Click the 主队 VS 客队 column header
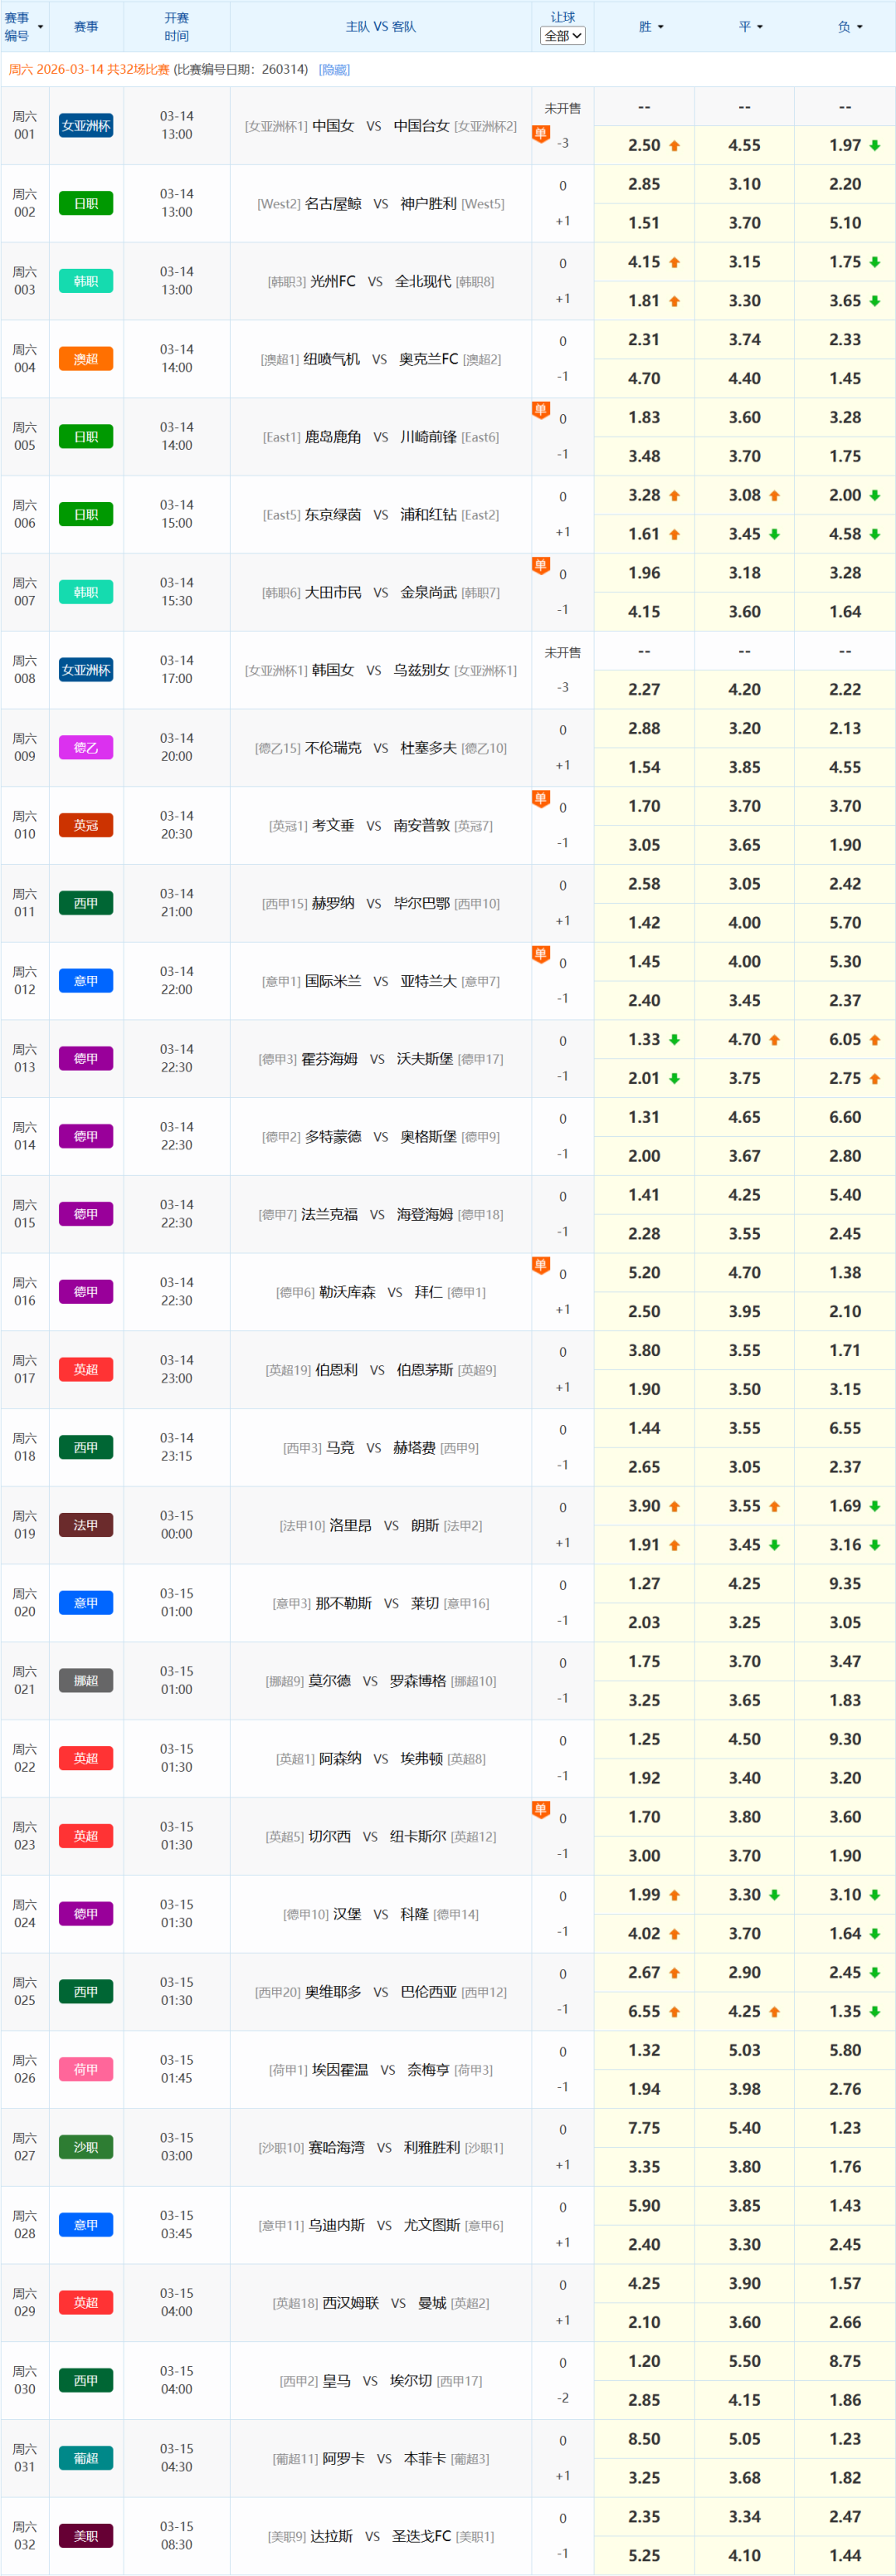 tap(381, 27)
